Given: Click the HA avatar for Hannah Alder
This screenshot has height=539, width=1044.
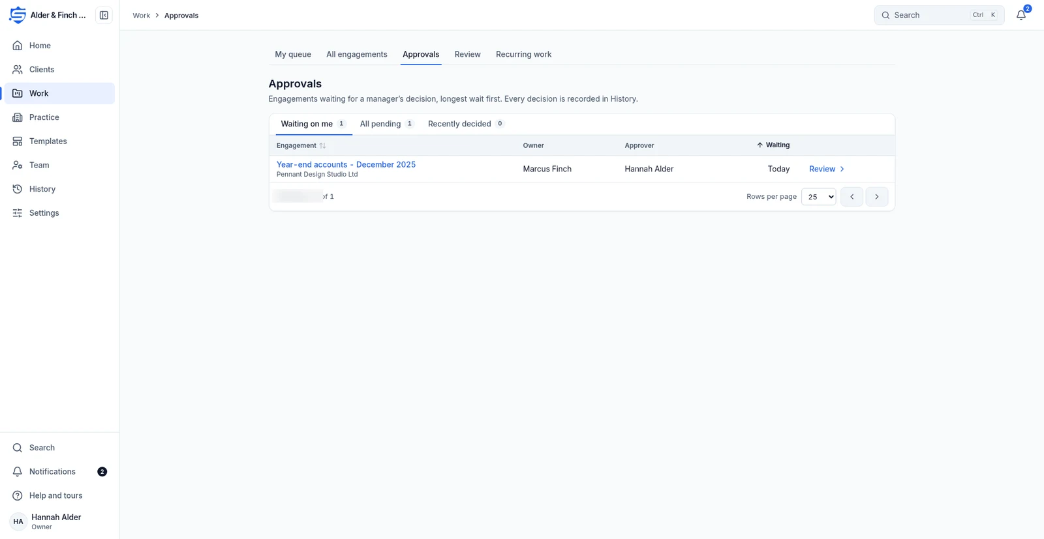Looking at the screenshot, I should pos(18,521).
